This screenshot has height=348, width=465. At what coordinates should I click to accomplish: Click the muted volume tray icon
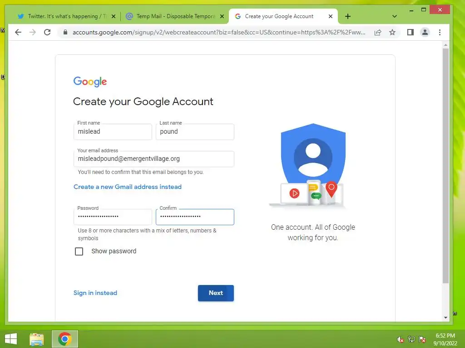[401, 339]
